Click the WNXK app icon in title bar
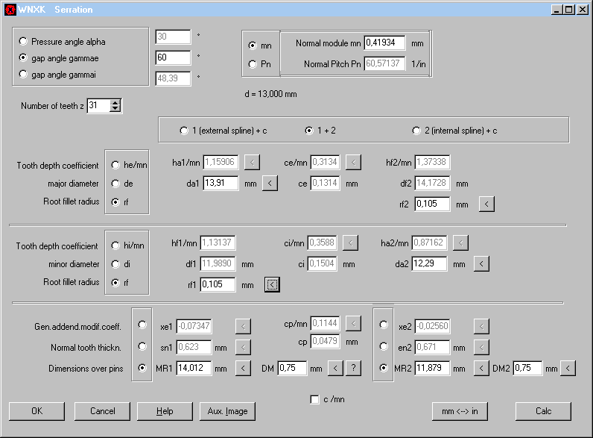593x438 pixels. (x=10, y=10)
